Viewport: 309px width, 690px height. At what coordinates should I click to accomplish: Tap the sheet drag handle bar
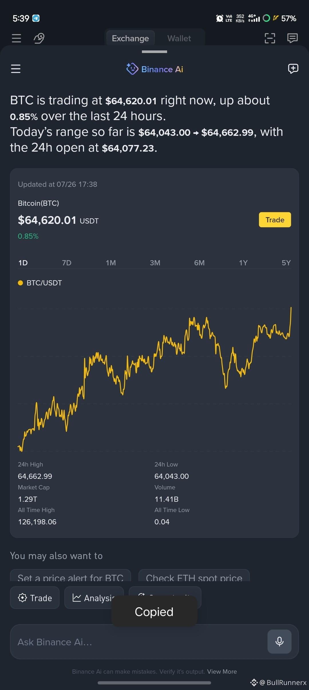[x=154, y=52]
